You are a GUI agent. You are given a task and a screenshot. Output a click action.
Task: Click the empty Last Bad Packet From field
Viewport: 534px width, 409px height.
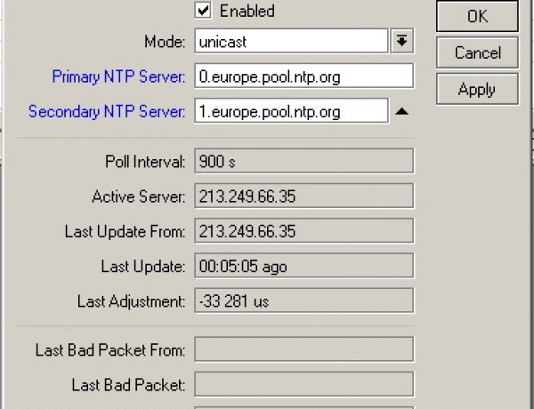[x=303, y=349]
